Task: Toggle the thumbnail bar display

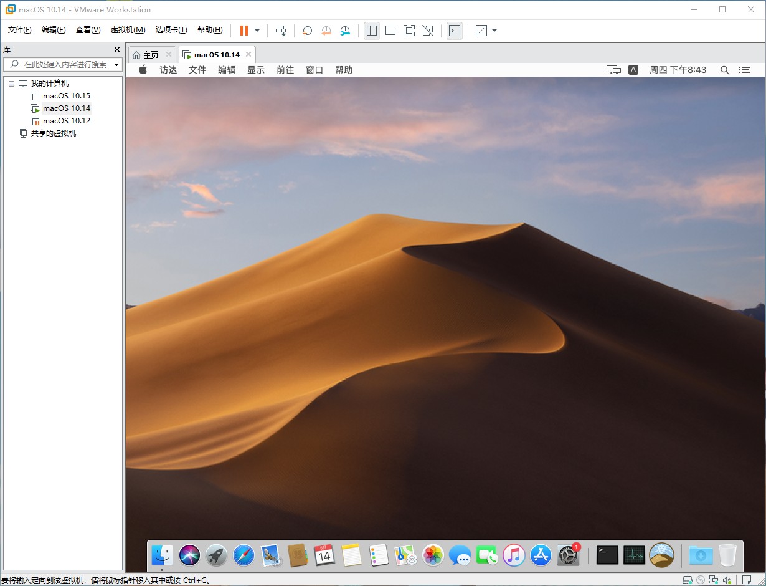Action: (x=390, y=30)
